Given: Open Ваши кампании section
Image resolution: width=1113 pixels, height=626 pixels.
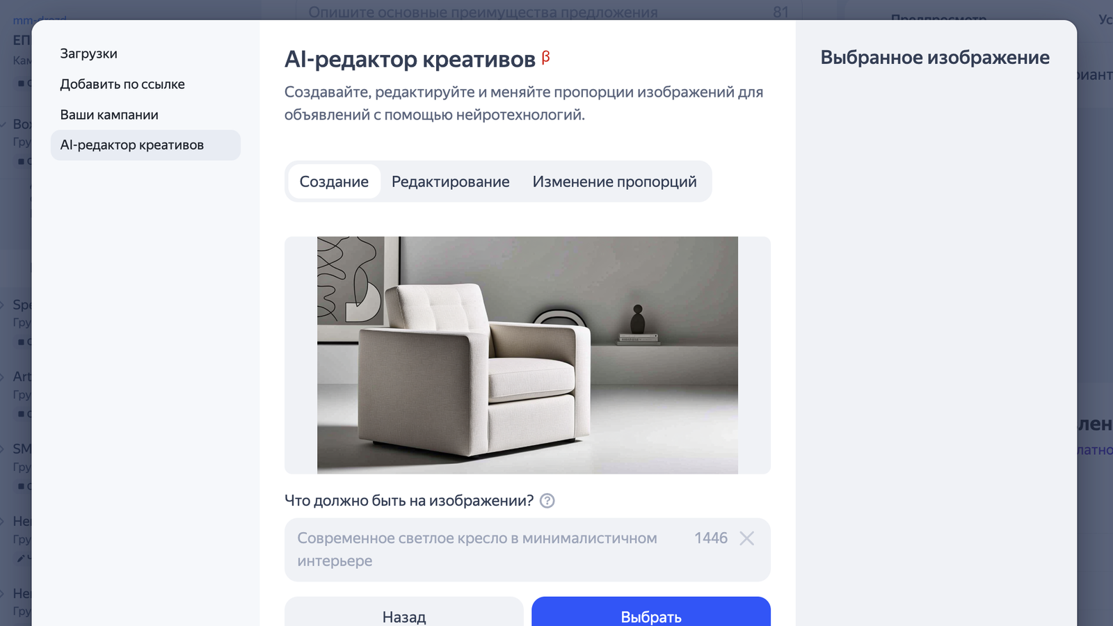Looking at the screenshot, I should pyautogui.click(x=109, y=115).
